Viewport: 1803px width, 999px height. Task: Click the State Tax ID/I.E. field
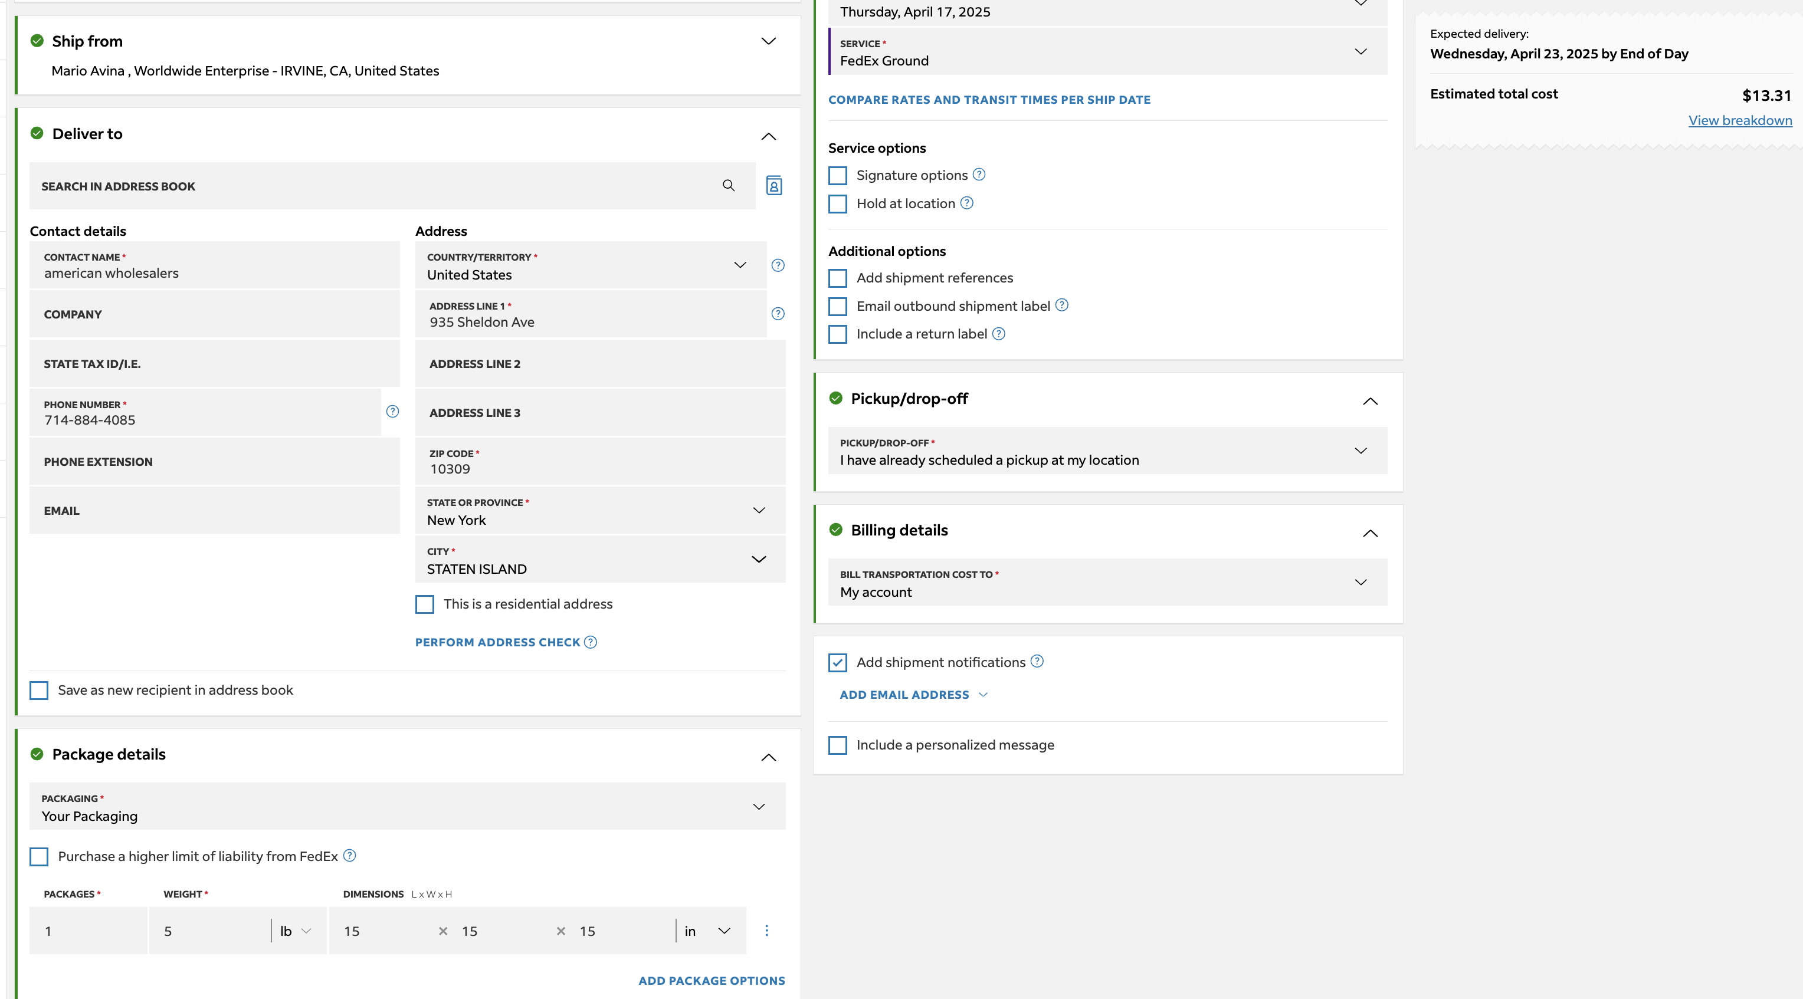(x=215, y=364)
